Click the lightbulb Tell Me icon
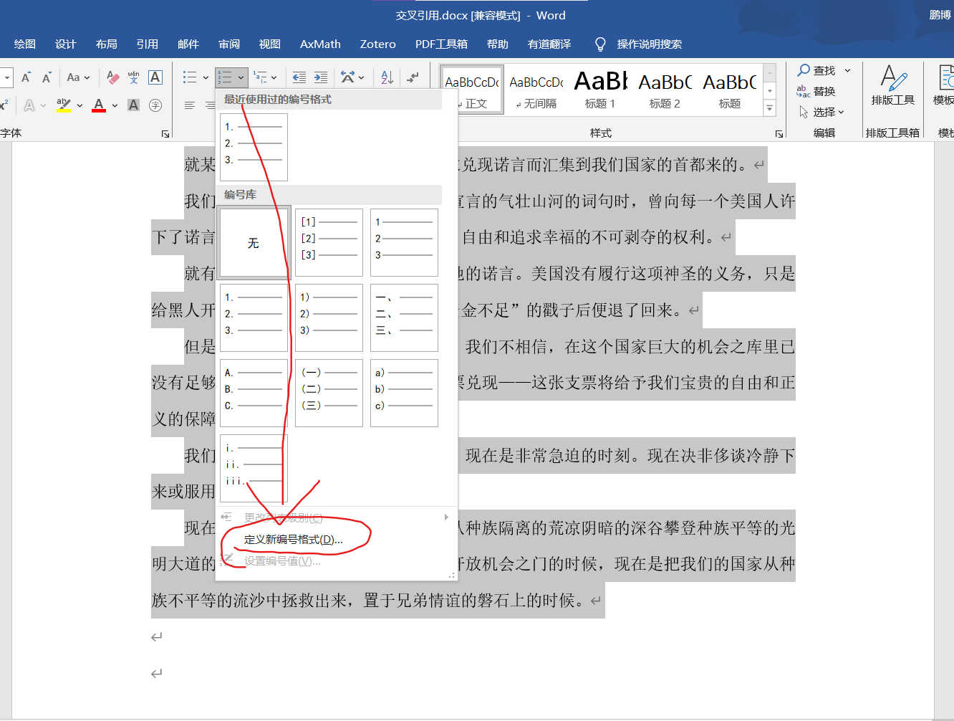The width and height of the screenshot is (954, 721). (600, 44)
